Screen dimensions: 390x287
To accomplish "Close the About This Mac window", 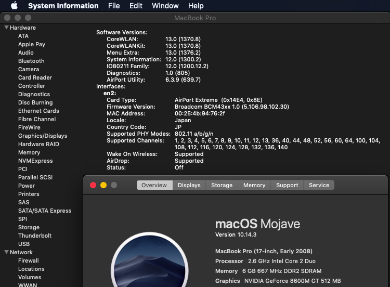I will [x=93, y=185].
